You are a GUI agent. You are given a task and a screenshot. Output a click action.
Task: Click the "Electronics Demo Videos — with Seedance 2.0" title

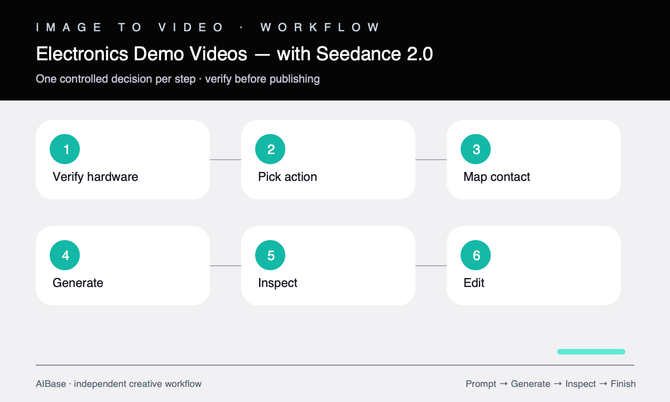234,54
